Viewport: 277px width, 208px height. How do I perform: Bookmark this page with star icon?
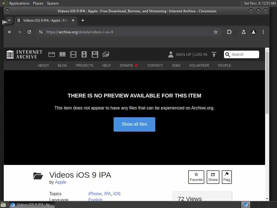[216, 32]
